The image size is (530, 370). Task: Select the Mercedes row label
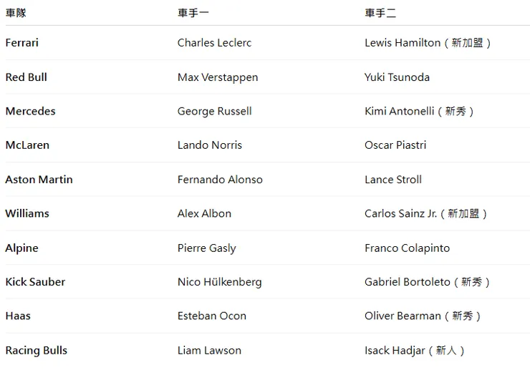pyautogui.click(x=30, y=111)
